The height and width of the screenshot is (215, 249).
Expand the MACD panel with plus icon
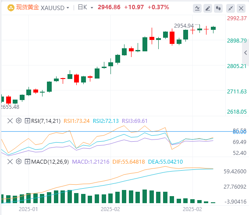(x=27, y=162)
